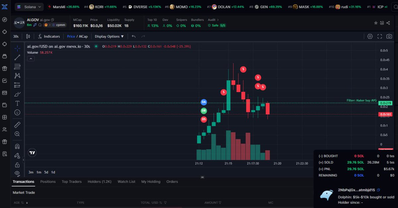Image resolution: width=398 pixels, height=208 pixels.
Task: Select the forecasting position tool
Action: click(17, 85)
